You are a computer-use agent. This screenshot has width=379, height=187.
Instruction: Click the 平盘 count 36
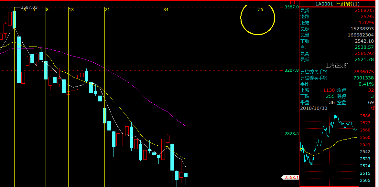(x=332, y=103)
